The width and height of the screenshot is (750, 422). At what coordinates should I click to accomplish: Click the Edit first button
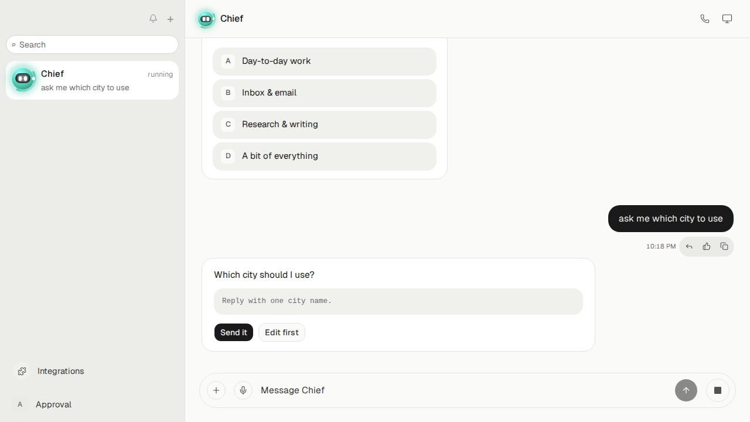point(282,332)
